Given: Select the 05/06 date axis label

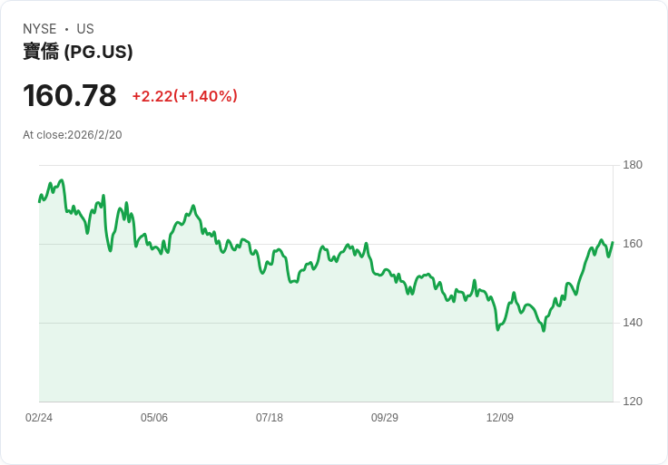Looking at the screenshot, I should [x=154, y=418].
